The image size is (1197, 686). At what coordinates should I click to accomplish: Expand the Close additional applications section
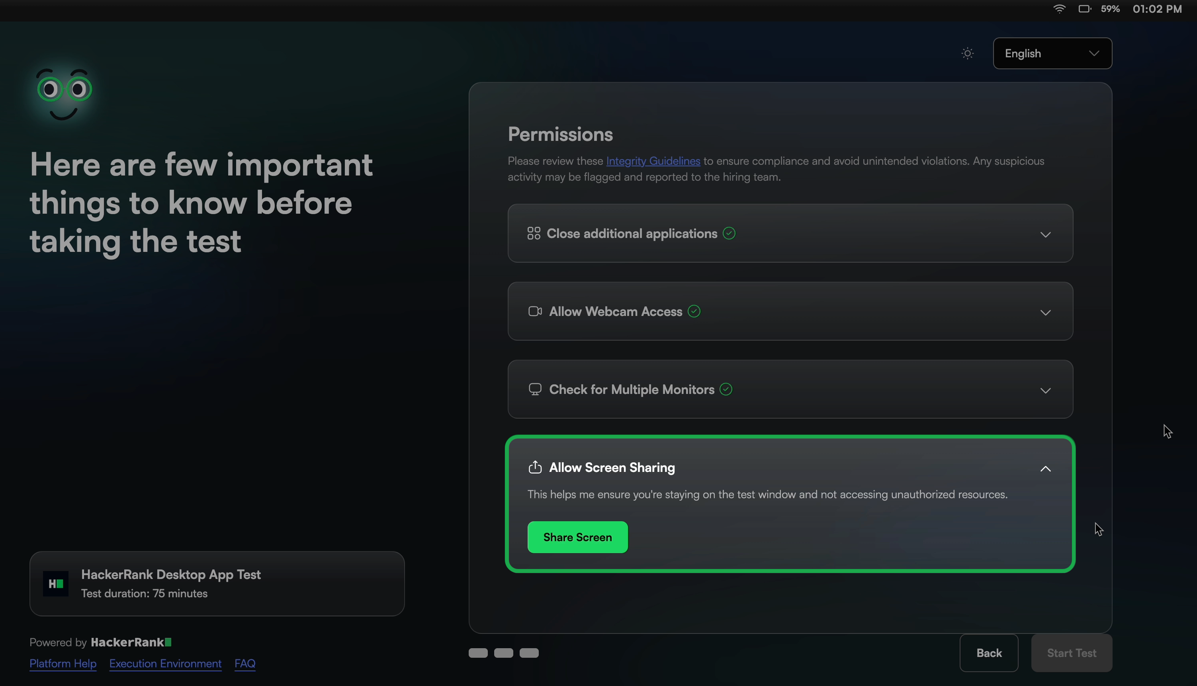[1045, 235]
